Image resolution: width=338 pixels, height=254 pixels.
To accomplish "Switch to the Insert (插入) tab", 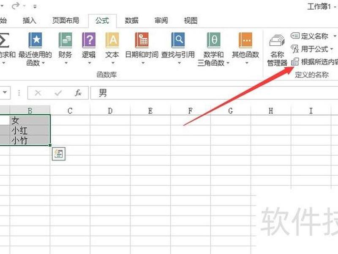I will (30, 20).
